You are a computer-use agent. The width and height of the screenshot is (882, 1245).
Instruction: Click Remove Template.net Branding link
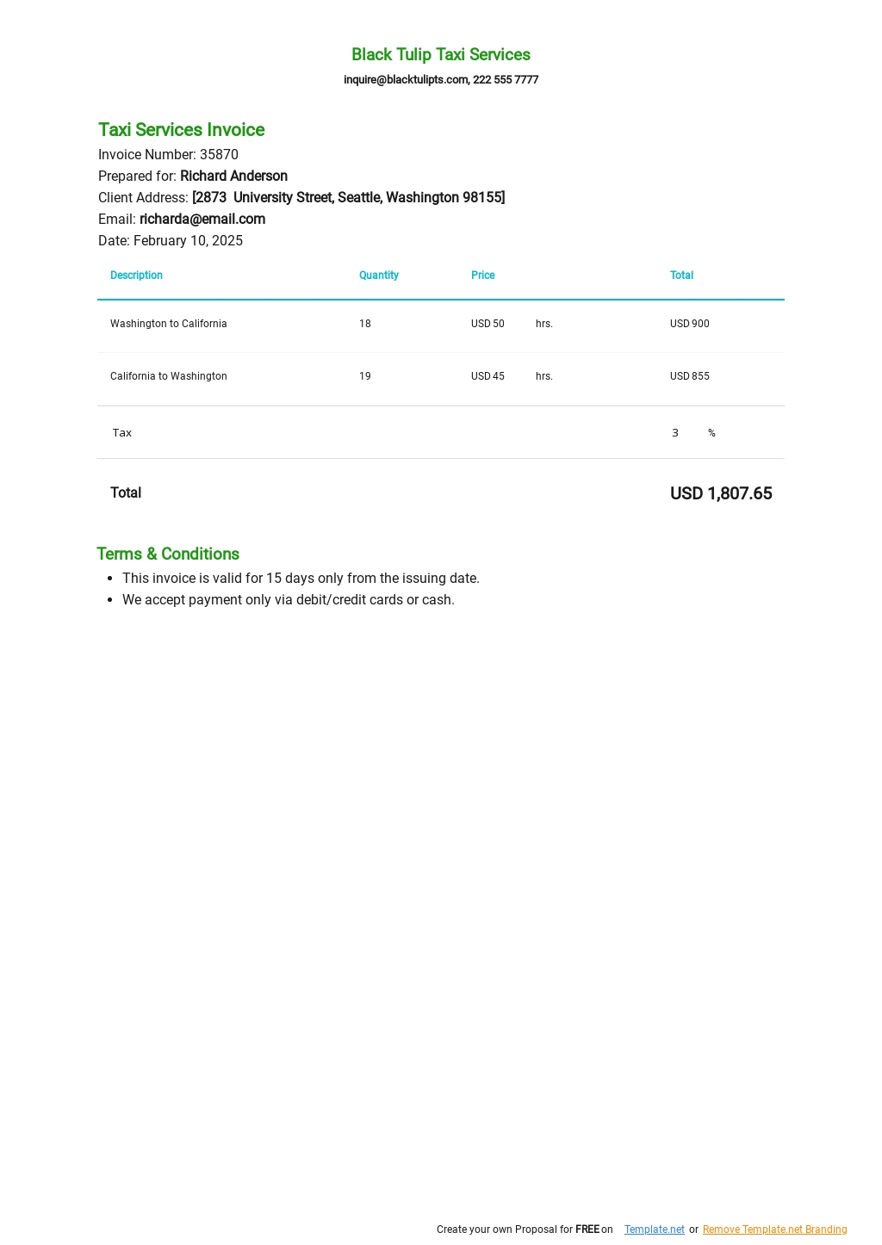[x=774, y=1230]
